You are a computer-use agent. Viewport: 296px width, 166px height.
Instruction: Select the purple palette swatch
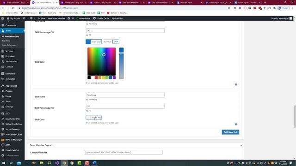point(114,77)
